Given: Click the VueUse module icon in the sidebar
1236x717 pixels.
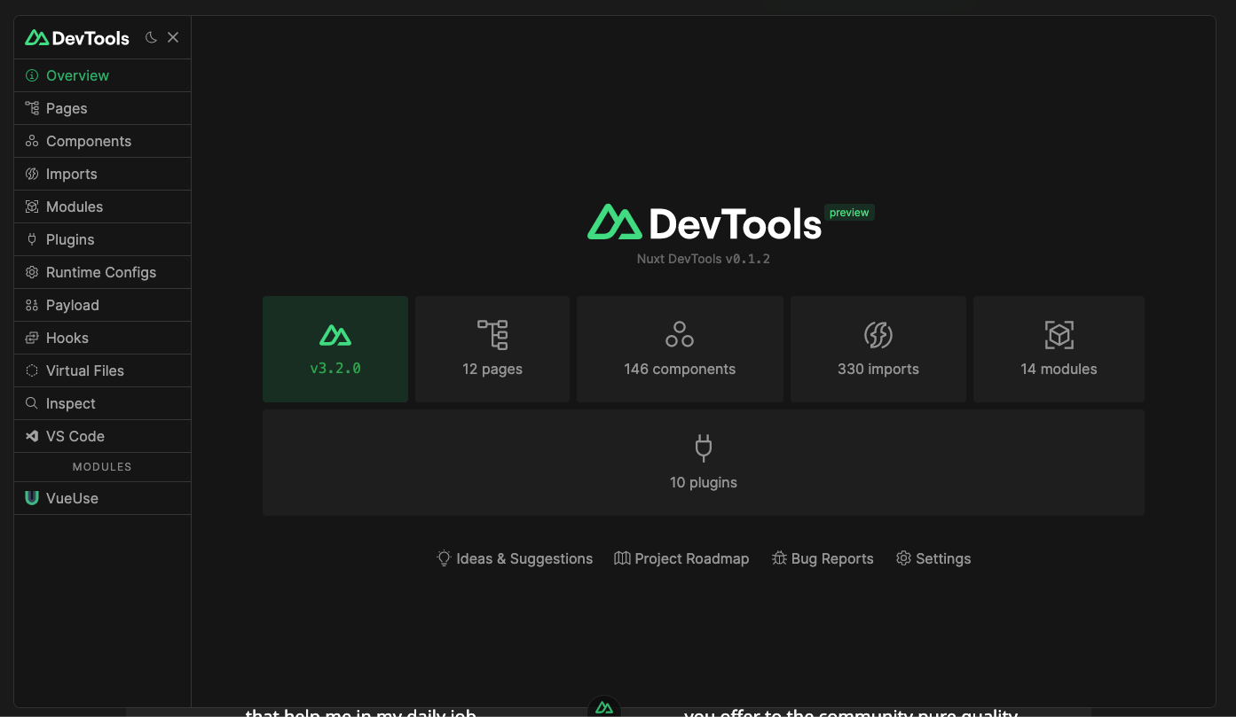Looking at the screenshot, I should tap(32, 498).
